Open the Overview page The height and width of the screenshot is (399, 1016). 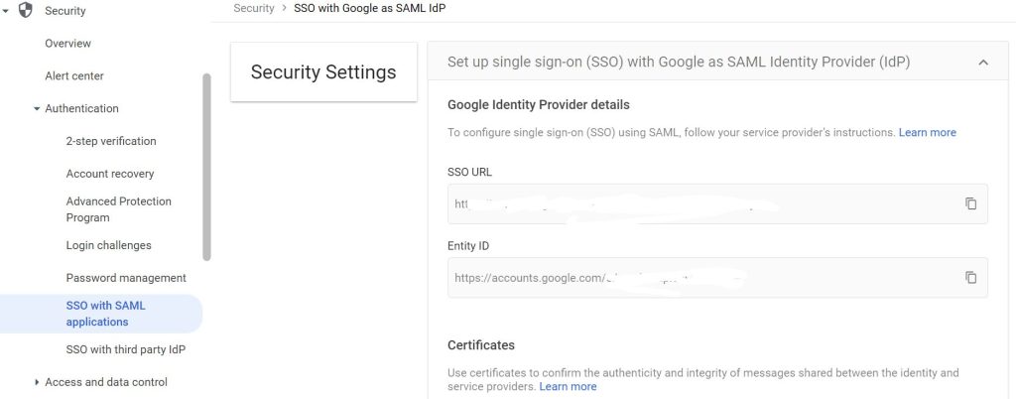pyautogui.click(x=68, y=44)
